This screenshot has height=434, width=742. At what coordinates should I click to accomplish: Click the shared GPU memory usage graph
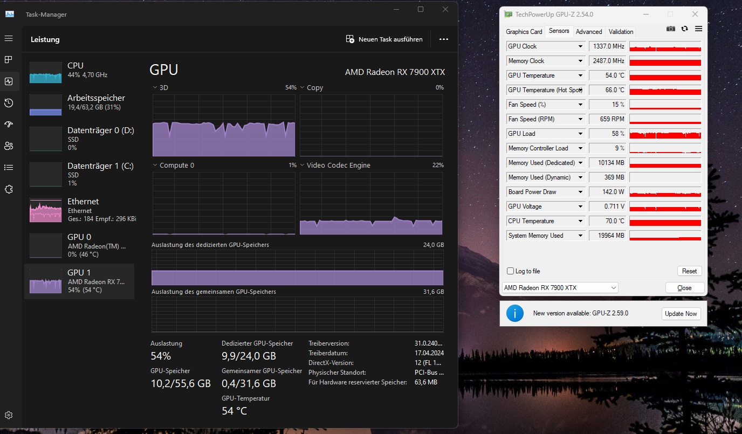point(298,314)
